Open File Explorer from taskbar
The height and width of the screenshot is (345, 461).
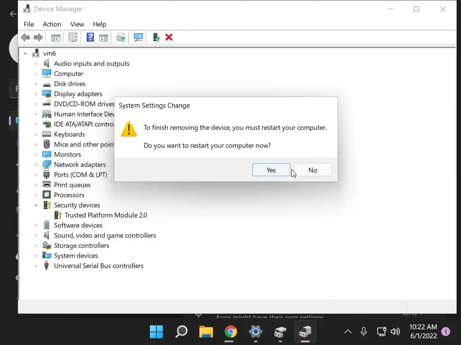tap(206, 332)
